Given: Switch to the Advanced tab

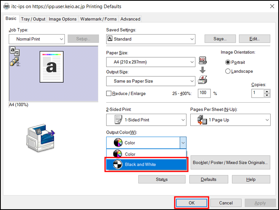Looking at the screenshot, I should click(x=130, y=19).
